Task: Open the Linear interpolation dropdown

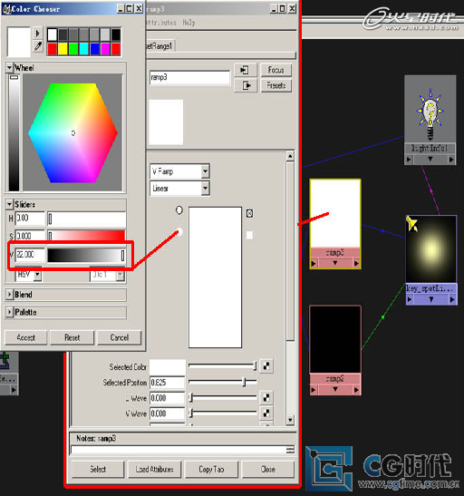Action: 205,189
